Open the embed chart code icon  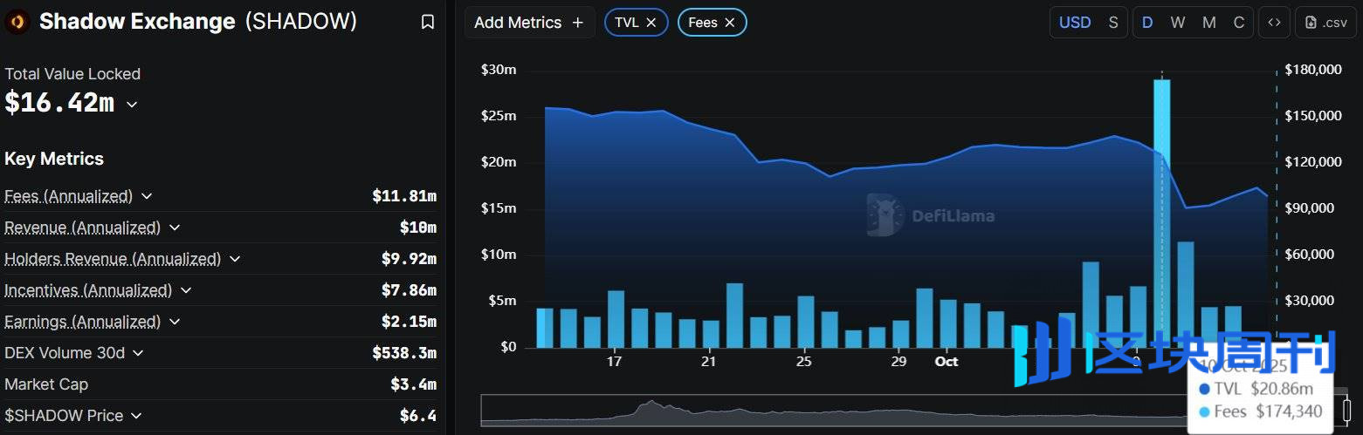[x=1274, y=23]
